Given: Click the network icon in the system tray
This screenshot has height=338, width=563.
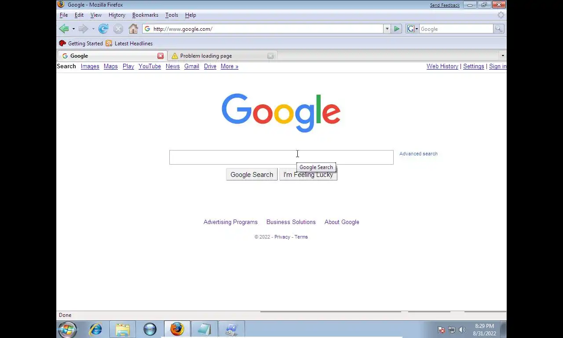Looking at the screenshot, I should coord(452,330).
